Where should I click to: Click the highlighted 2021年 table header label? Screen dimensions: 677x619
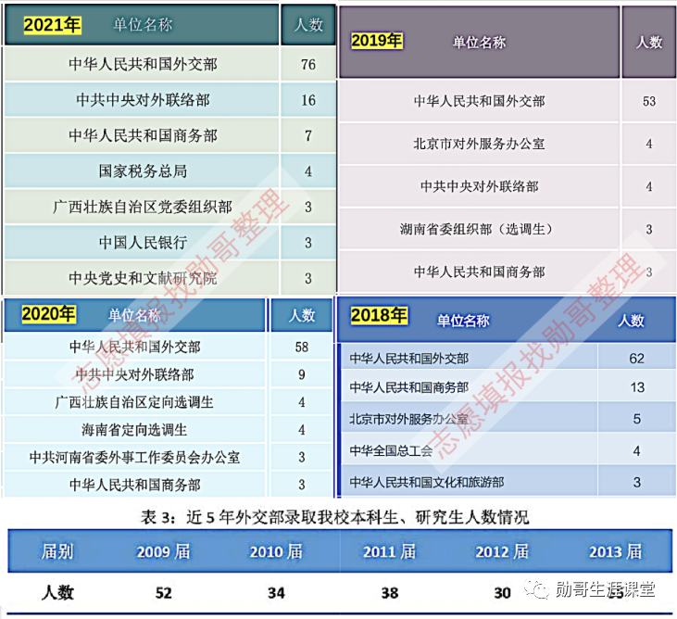pyautogui.click(x=52, y=25)
